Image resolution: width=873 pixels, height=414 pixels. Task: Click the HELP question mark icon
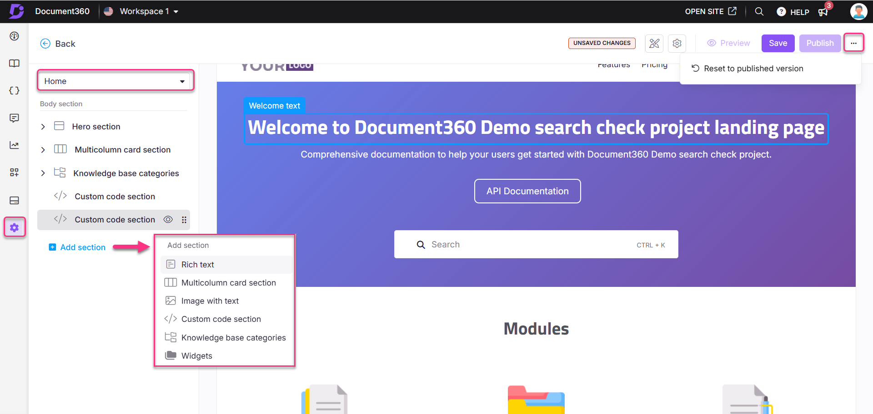pos(781,12)
